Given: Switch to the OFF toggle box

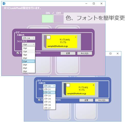Looking at the screenshot, I should tap(58, 19).
